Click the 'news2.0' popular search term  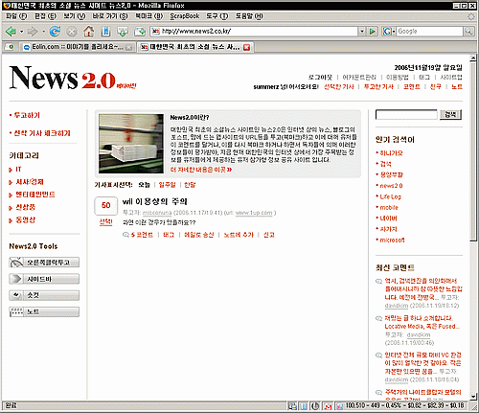tap(391, 186)
